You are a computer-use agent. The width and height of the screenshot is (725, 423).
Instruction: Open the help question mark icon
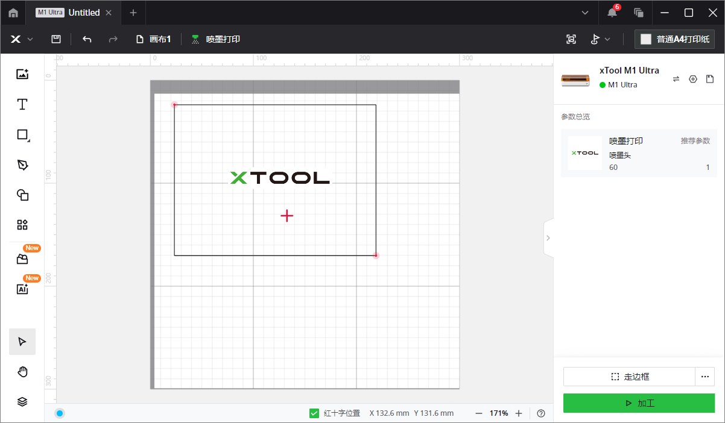point(541,413)
